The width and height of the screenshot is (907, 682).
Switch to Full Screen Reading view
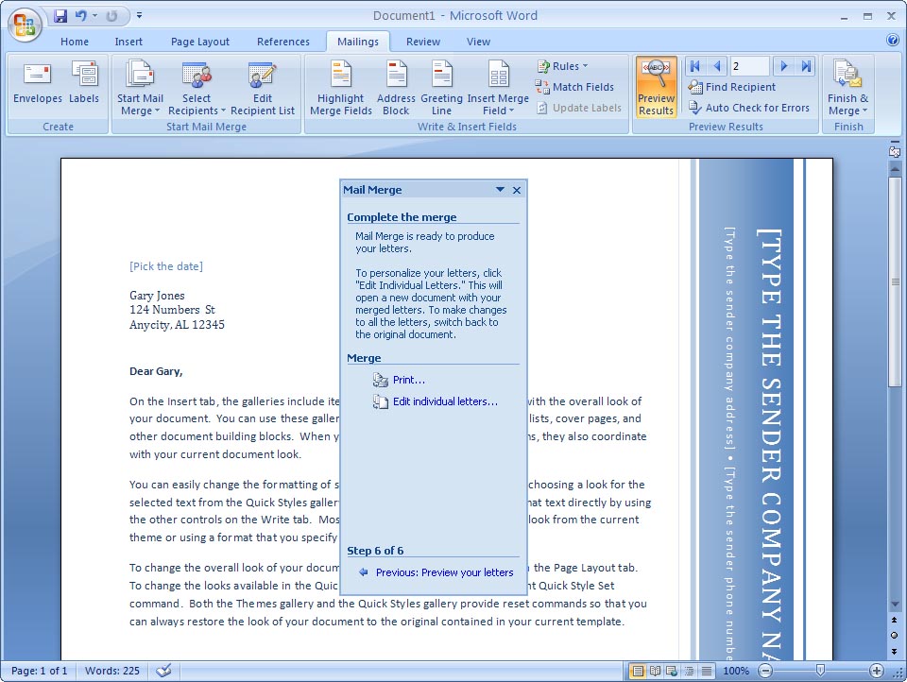point(655,671)
